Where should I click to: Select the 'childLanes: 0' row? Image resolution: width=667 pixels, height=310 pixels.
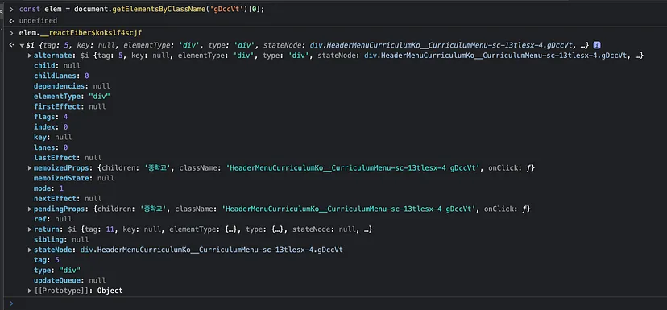(x=61, y=76)
